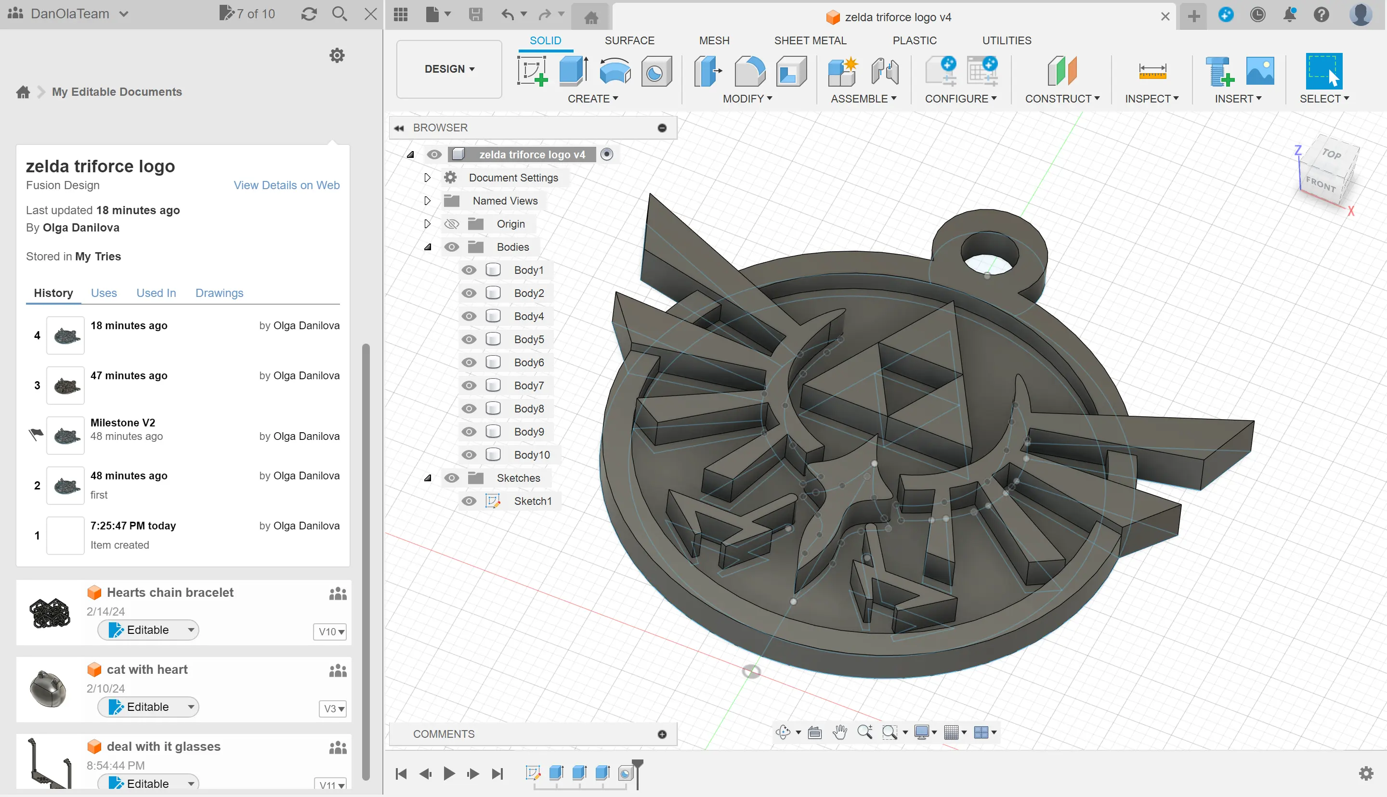Open the Uses tab
1387x797 pixels.
(x=104, y=293)
